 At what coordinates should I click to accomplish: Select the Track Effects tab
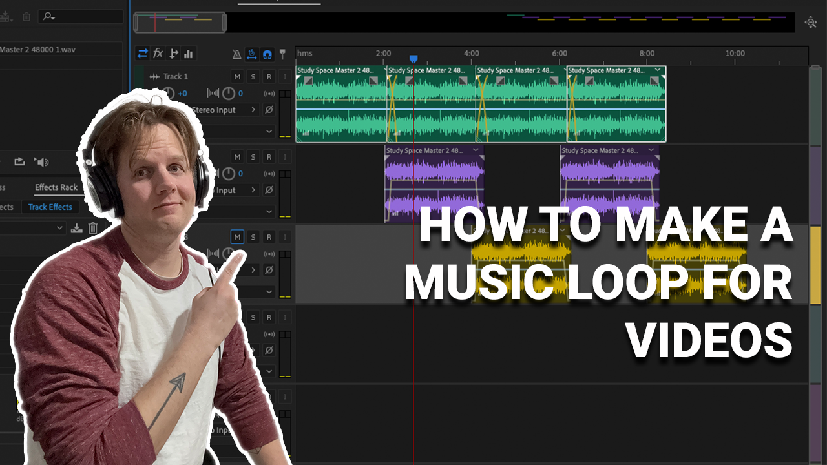50,207
